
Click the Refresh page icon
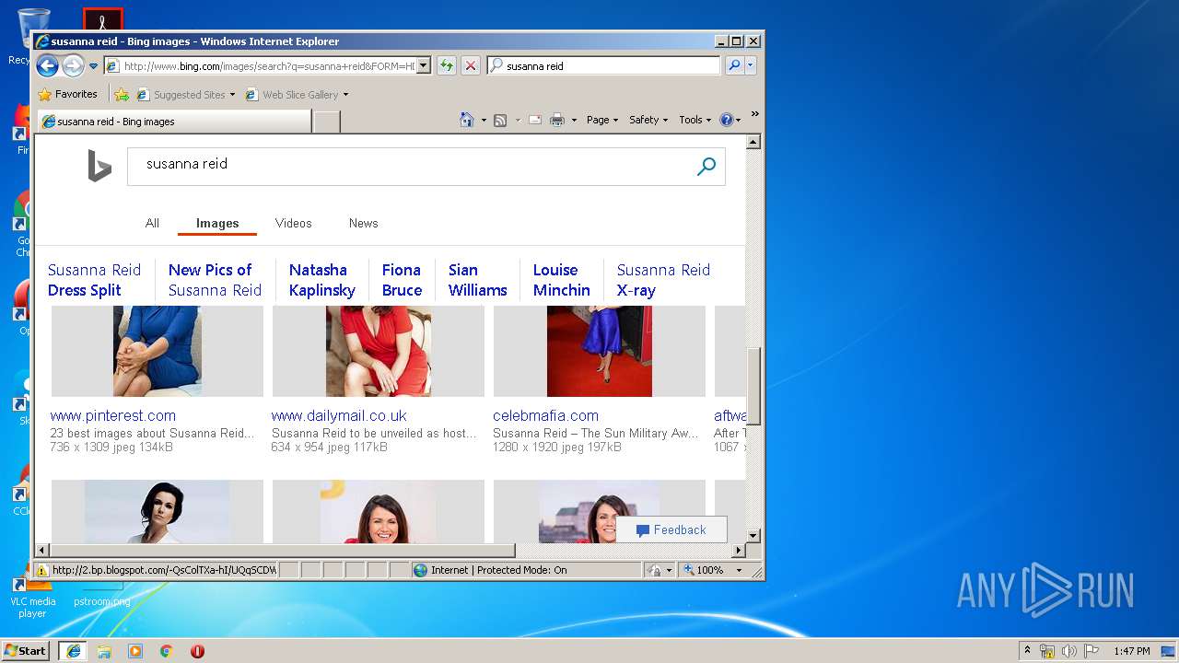click(447, 65)
